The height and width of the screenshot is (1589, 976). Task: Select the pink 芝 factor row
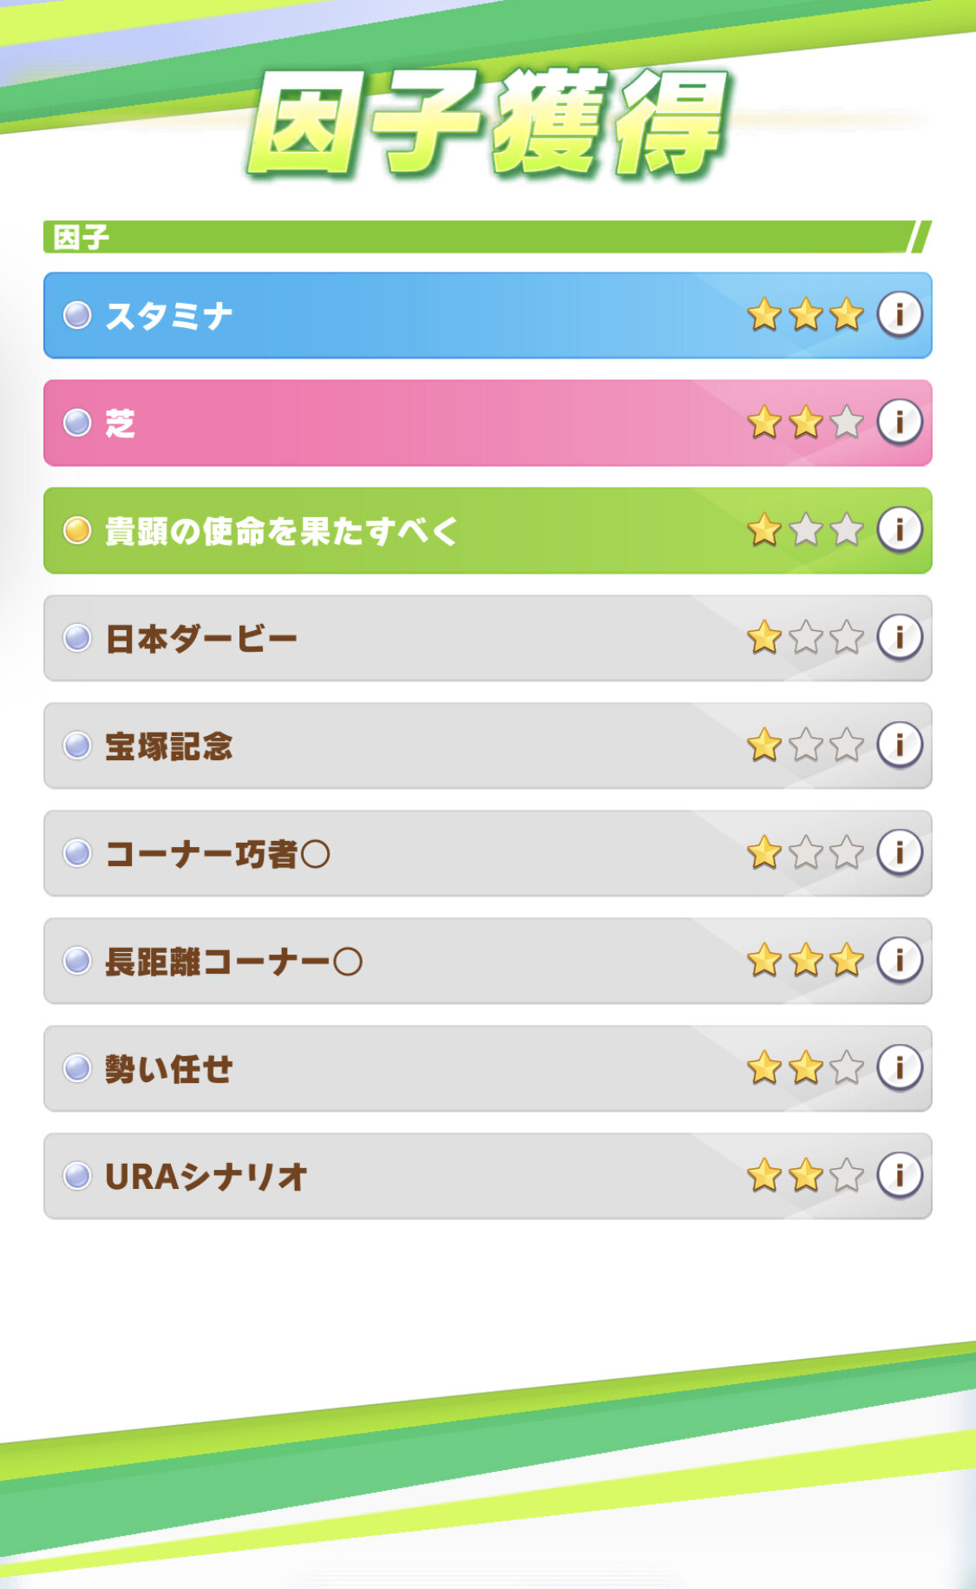tap(434, 423)
